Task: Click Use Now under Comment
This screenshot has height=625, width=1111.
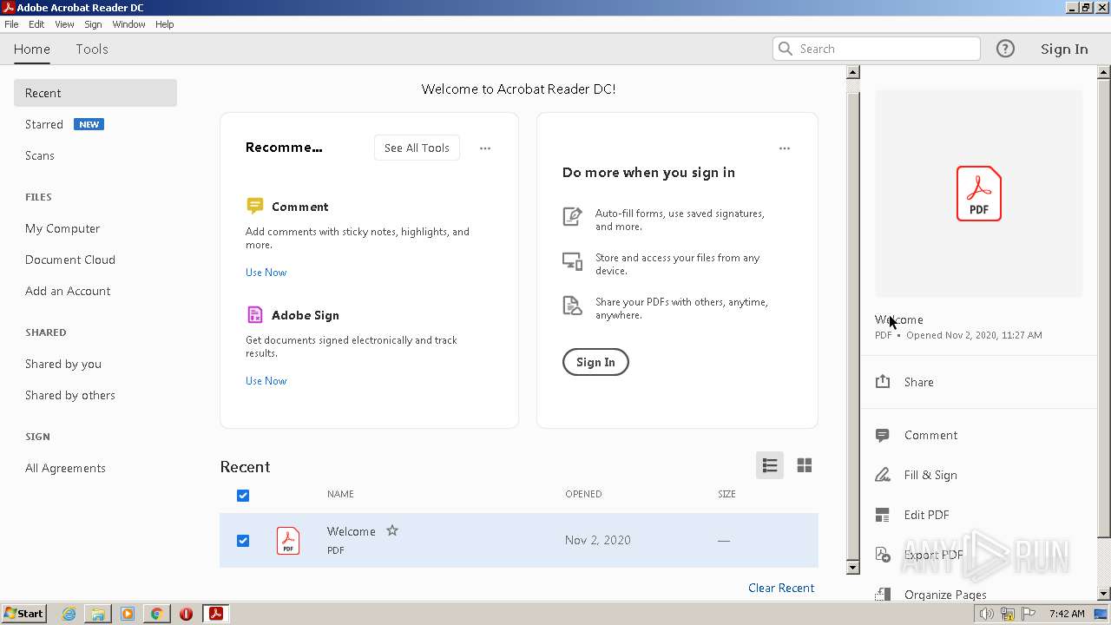Action: point(266,272)
